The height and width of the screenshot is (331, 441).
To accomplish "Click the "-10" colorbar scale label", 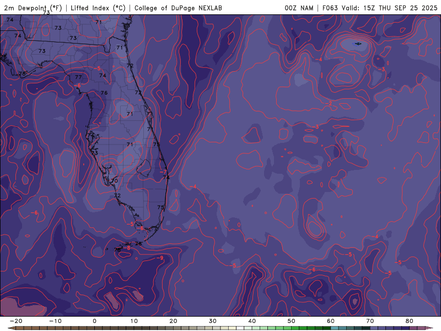I will coord(55,321).
